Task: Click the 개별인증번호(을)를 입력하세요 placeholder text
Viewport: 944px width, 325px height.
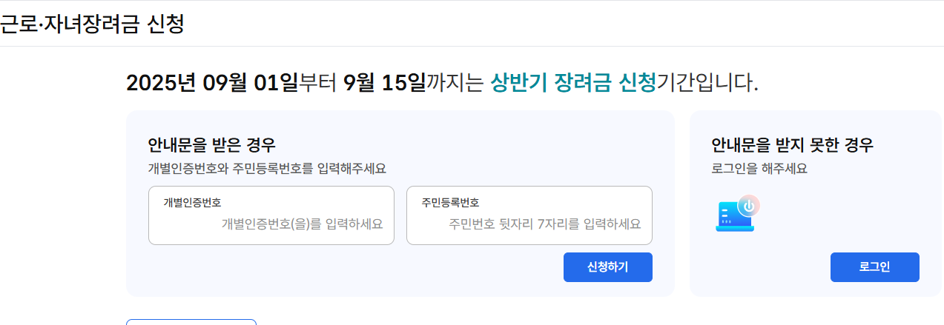Action: 303,224
